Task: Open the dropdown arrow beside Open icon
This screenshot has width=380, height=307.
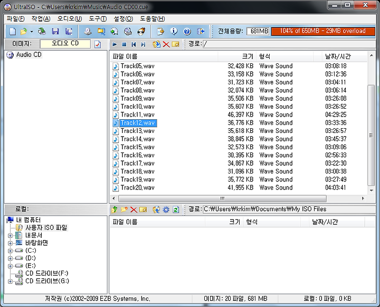Action: click(x=32, y=32)
